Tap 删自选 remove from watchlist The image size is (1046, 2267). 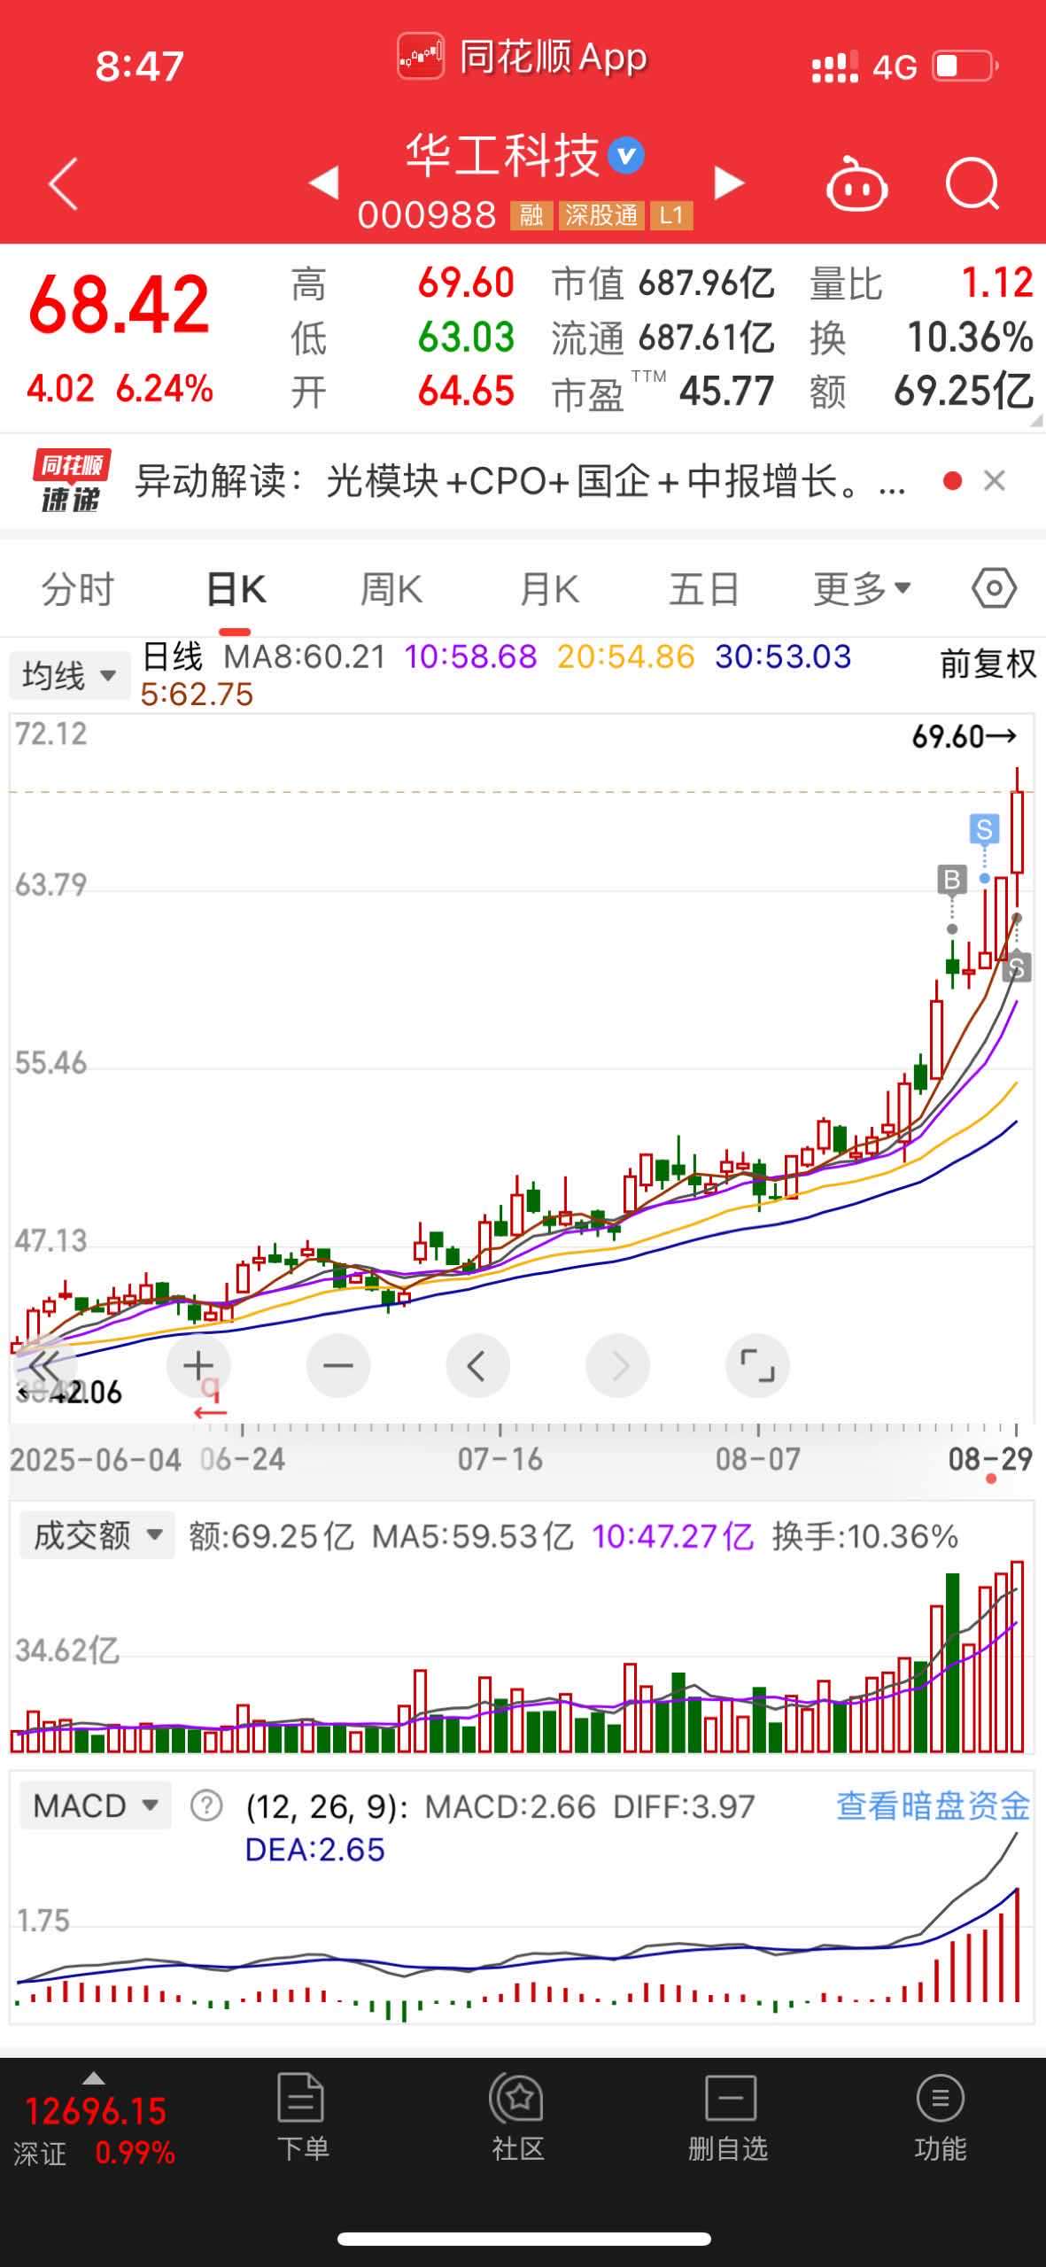(729, 2116)
